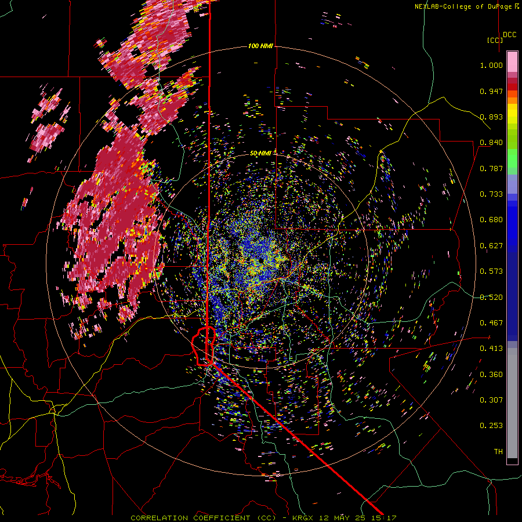Click the '0.787' scale value
The height and width of the screenshot is (522, 522).
(x=491, y=168)
